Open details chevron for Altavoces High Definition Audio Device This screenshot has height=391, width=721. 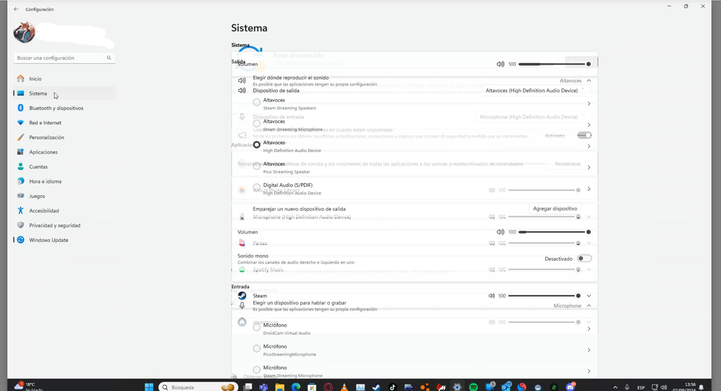(x=589, y=146)
